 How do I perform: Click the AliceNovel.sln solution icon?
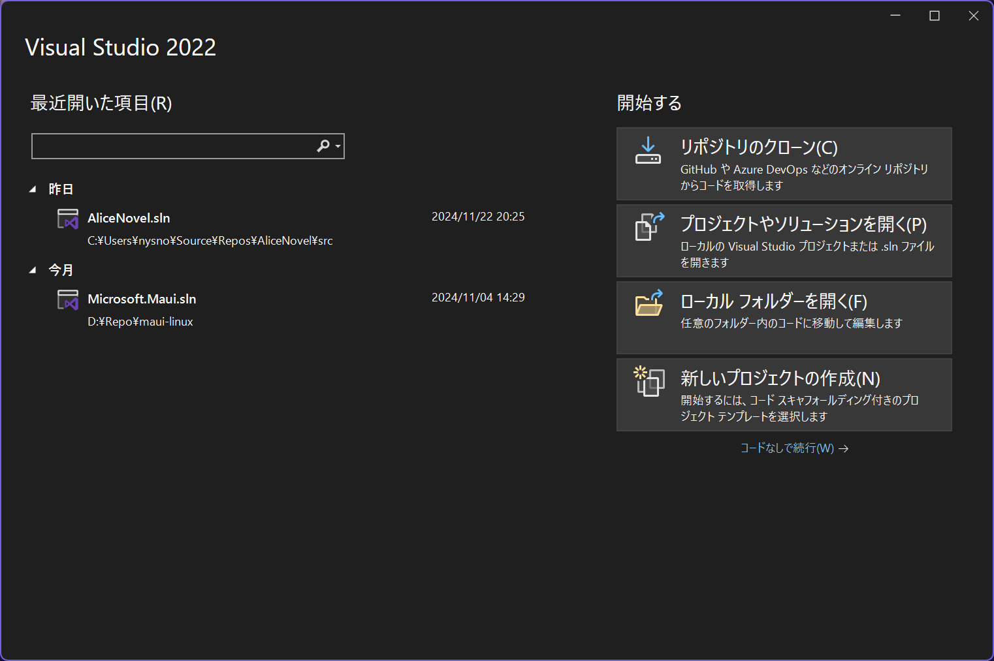[68, 219]
